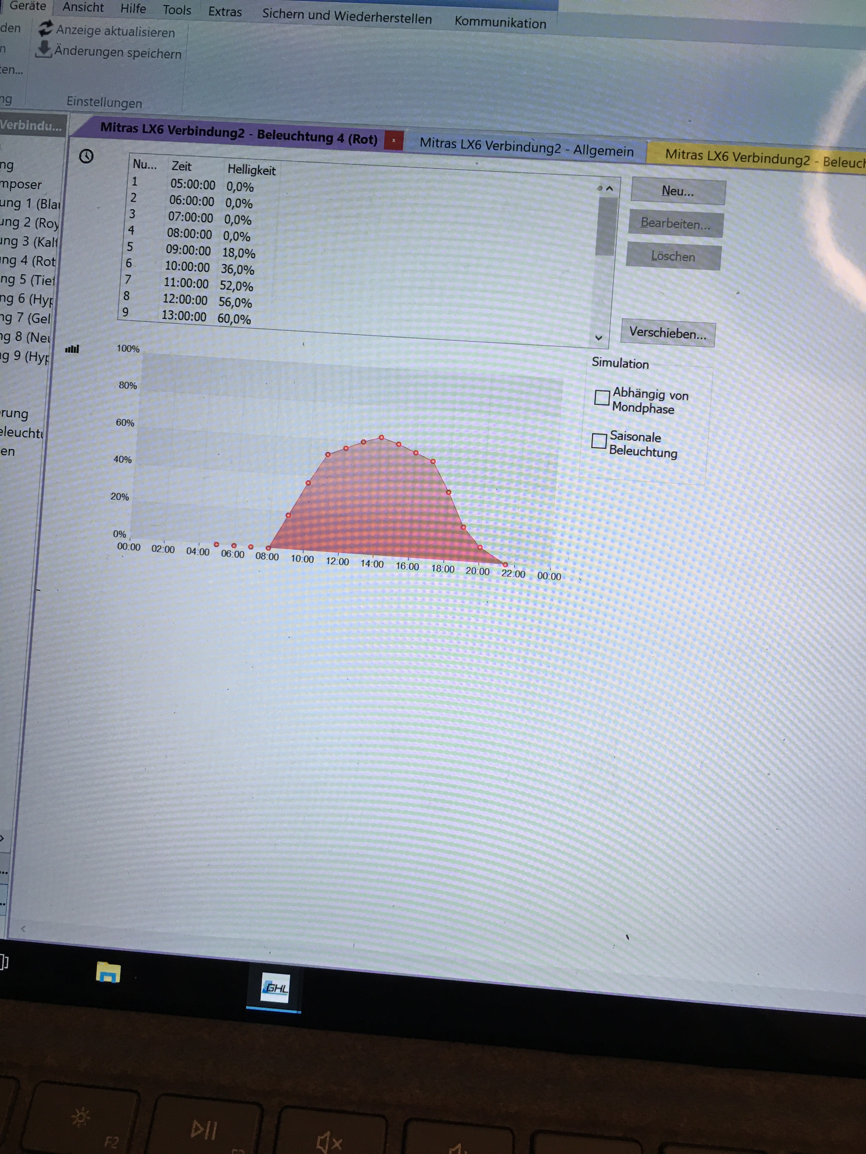Select row 1 with time 05:00:00
This screenshot has width=866, height=1154.
point(193,184)
